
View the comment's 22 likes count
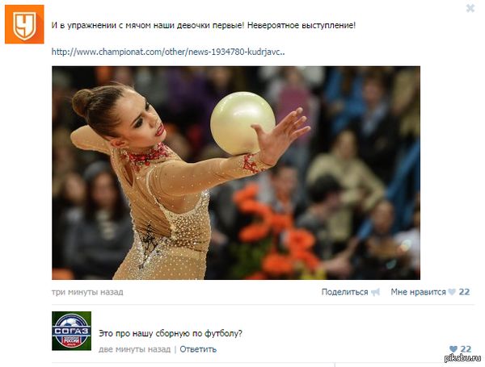coord(466,349)
